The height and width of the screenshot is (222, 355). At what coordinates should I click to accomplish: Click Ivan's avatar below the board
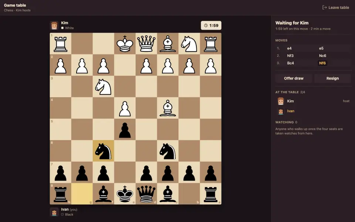coord(54,212)
